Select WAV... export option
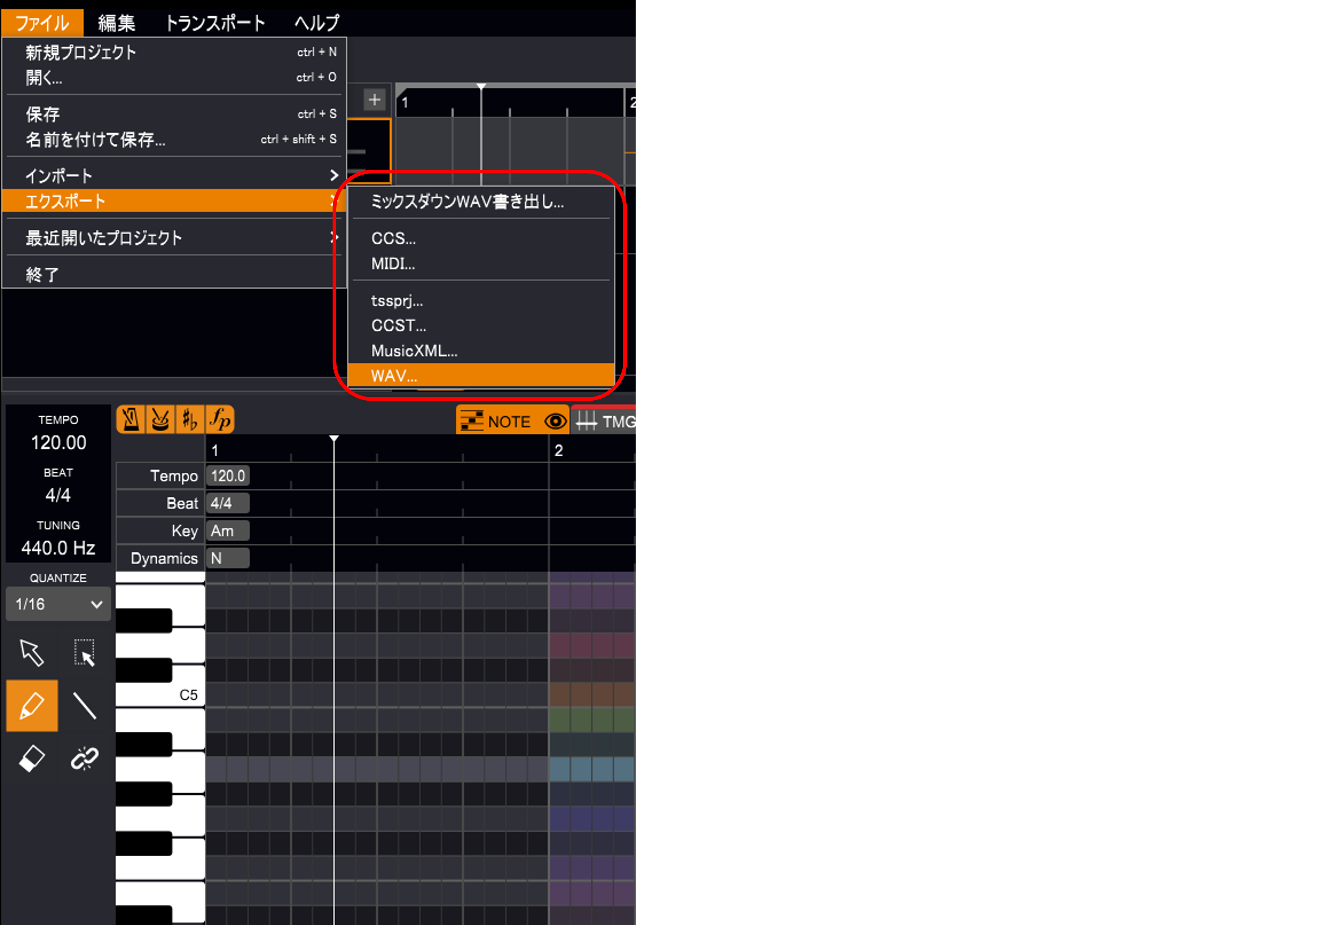Image resolution: width=1340 pixels, height=925 pixels. (x=481, y=376)
